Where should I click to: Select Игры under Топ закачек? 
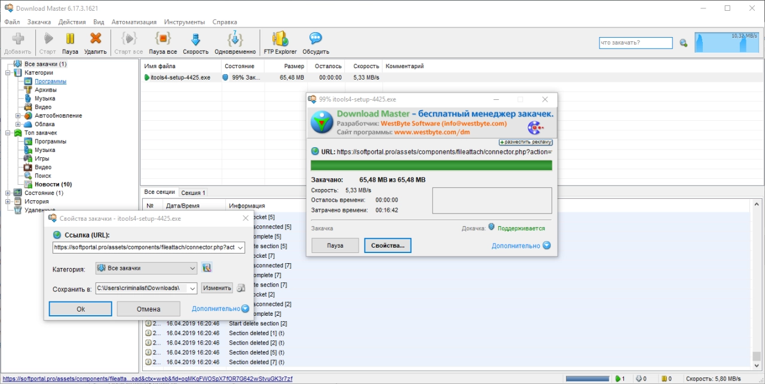tap(42, 159)
